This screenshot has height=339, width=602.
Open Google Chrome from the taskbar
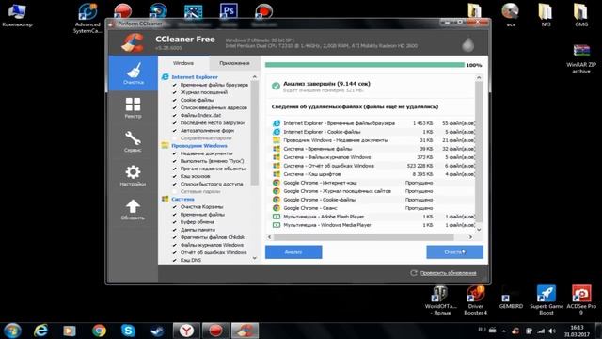pyautogui.click(x=99, y=331)
